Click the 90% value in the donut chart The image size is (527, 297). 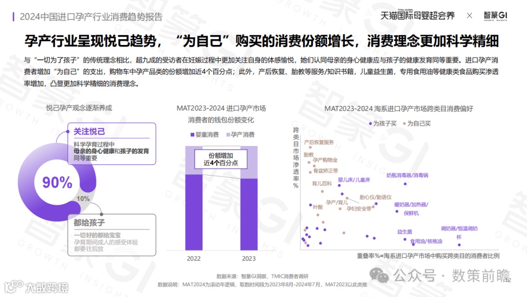point(57,182)
